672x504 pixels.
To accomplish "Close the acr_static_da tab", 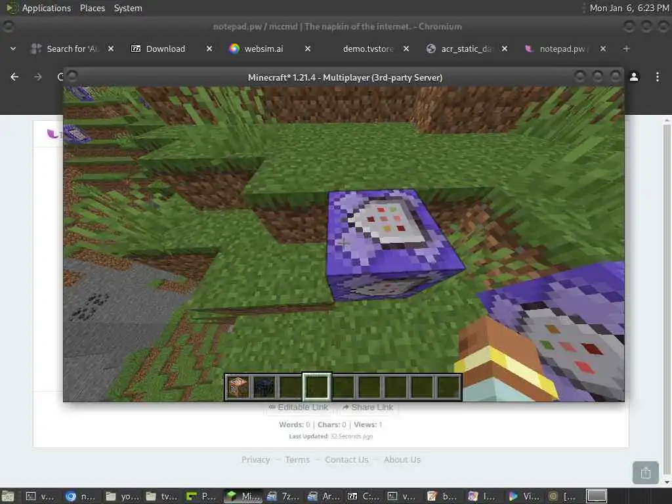I will tap(505, 49).
